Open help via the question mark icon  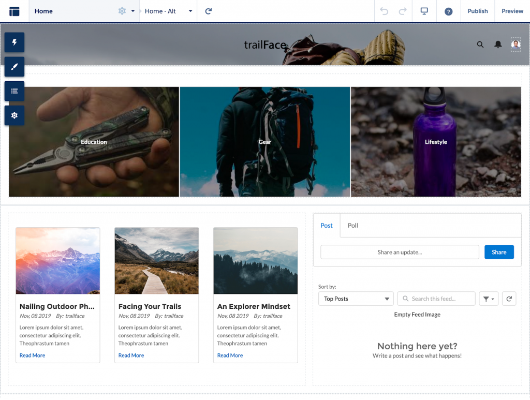pos(448,11)
